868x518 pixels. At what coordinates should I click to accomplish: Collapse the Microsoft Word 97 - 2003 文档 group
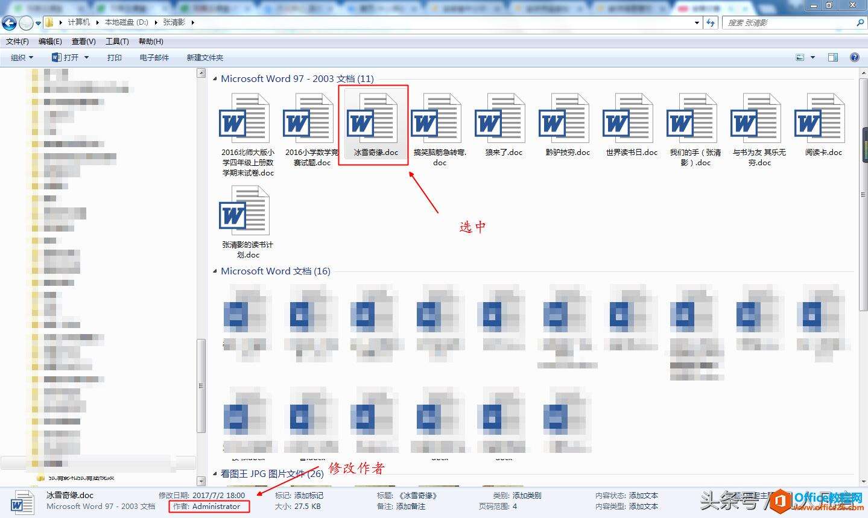(215, 78)
